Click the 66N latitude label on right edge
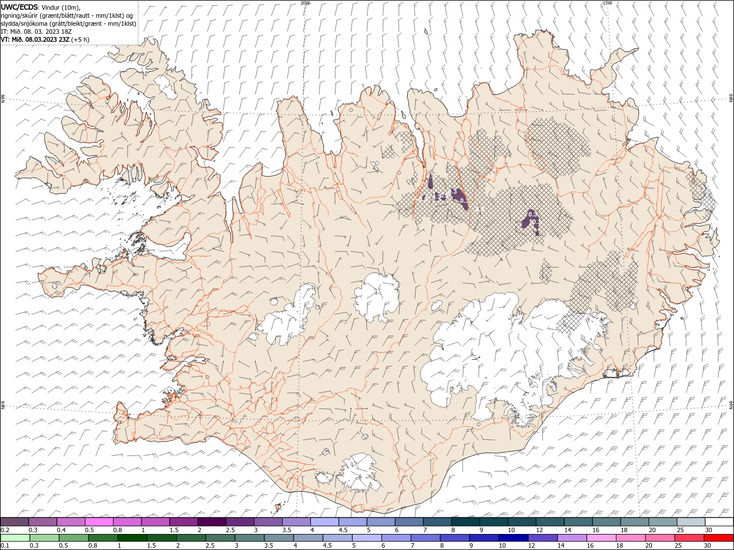The image size is (734, 550). coord(731,99)
